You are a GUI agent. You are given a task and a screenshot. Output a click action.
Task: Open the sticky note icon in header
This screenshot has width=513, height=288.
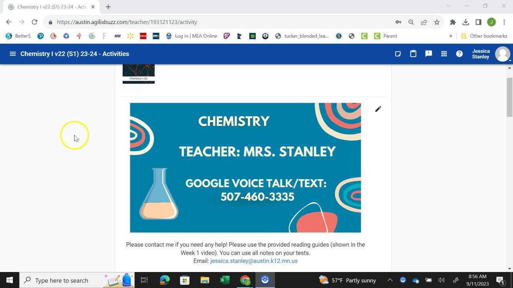click(x=398, y=54)
